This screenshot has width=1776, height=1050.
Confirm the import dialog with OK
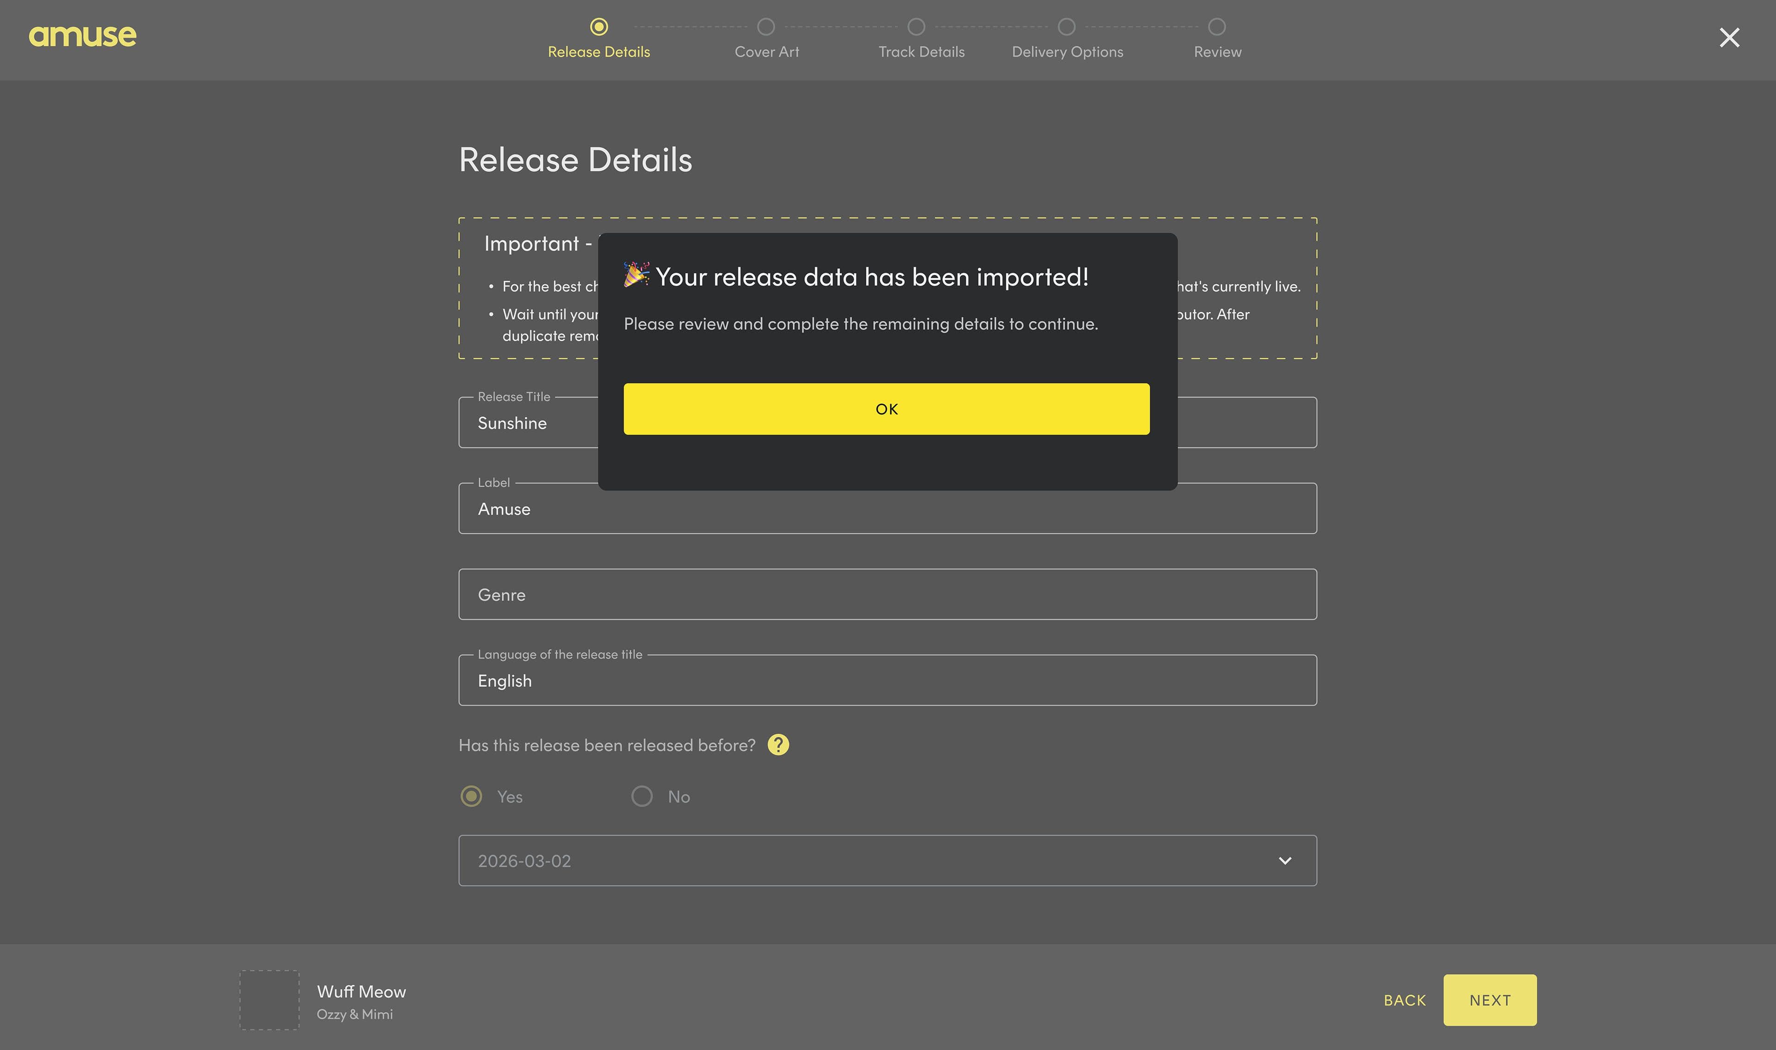click(x=886, y=409)
